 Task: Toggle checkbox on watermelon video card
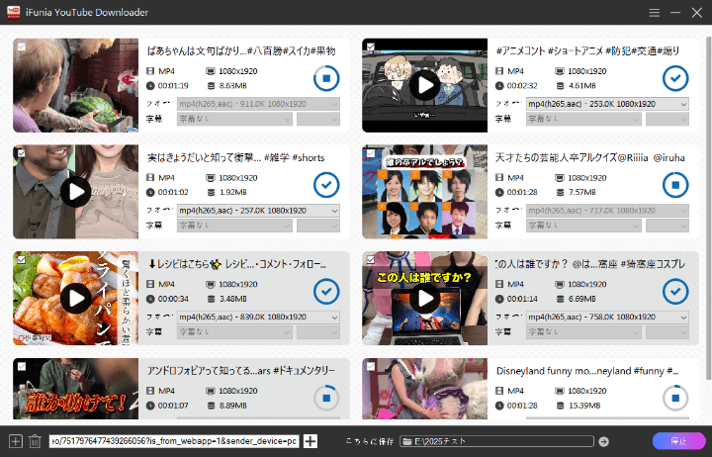pyautogui.click(x=22, y=46)
